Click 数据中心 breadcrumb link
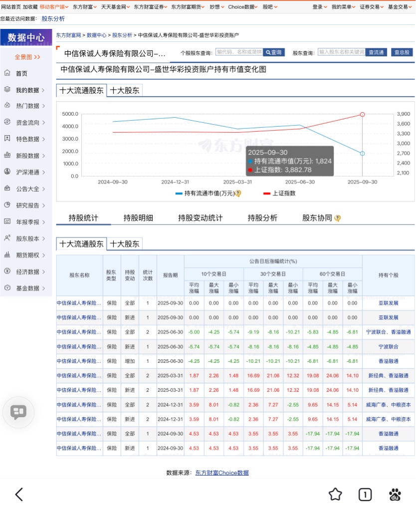The image size is (416, 511). tap(96, 35)
